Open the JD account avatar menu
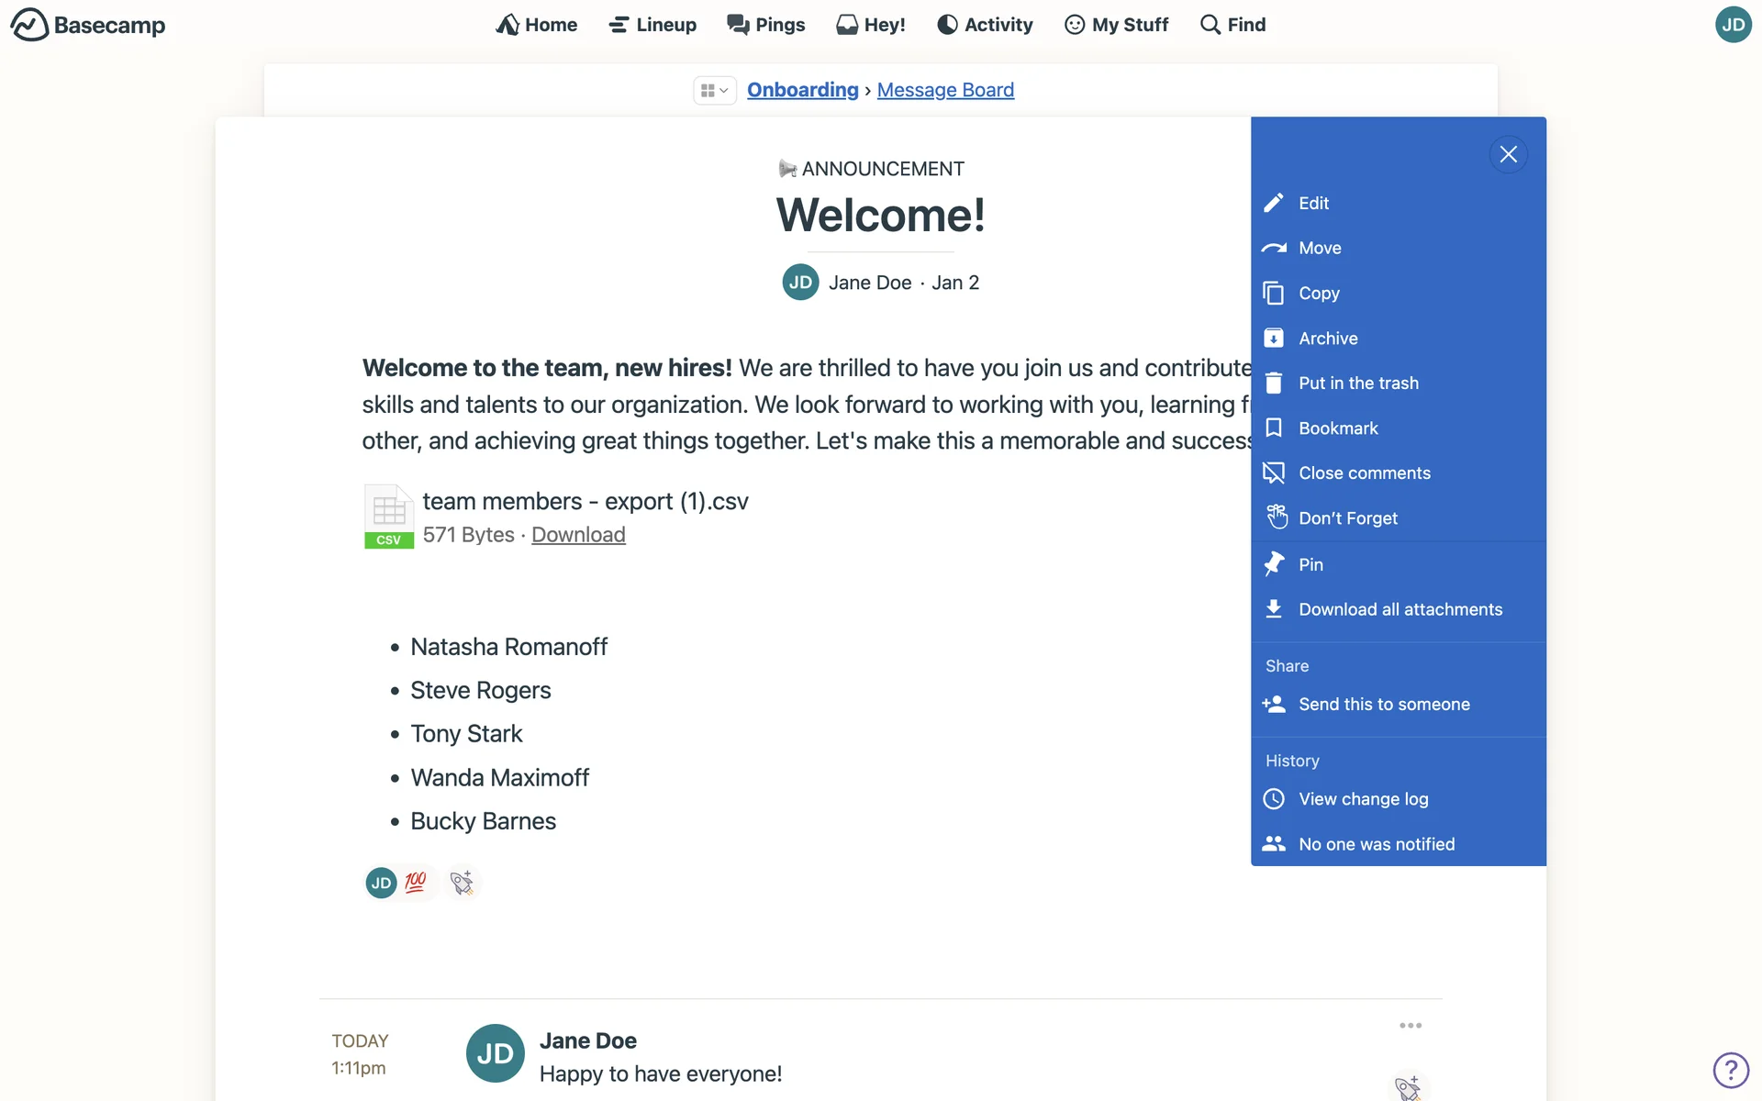This screenshot has width=1762, height=1101. (x=1733, y=25)
